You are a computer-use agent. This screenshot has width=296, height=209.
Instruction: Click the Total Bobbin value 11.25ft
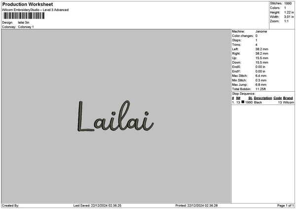pyautogui.click(x=260, y=89)
